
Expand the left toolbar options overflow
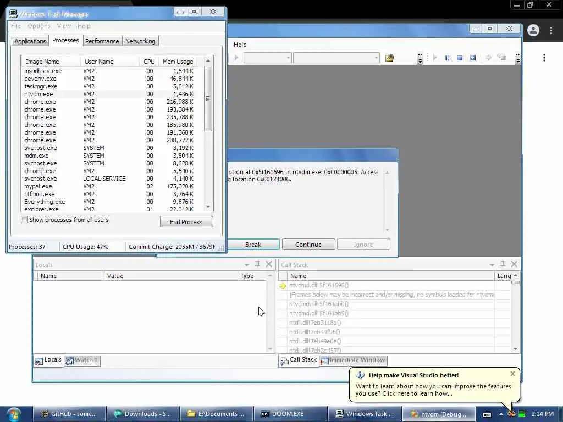tap(420, 58)
